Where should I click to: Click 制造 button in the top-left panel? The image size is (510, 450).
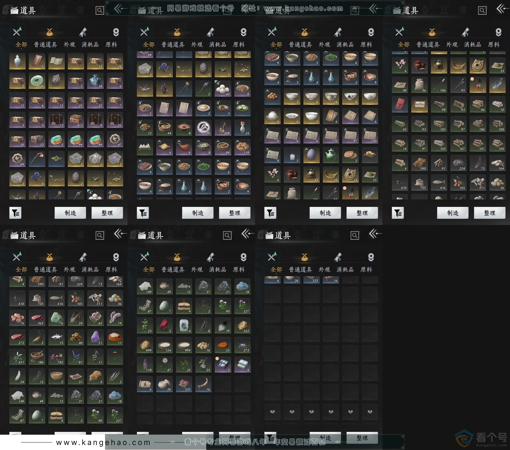coord(70,213)
